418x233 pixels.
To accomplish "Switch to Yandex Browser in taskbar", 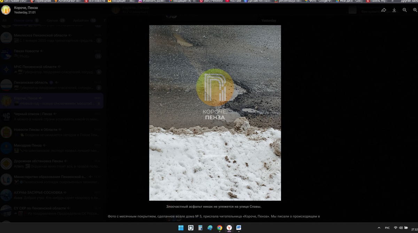I will tap(229, 228).
